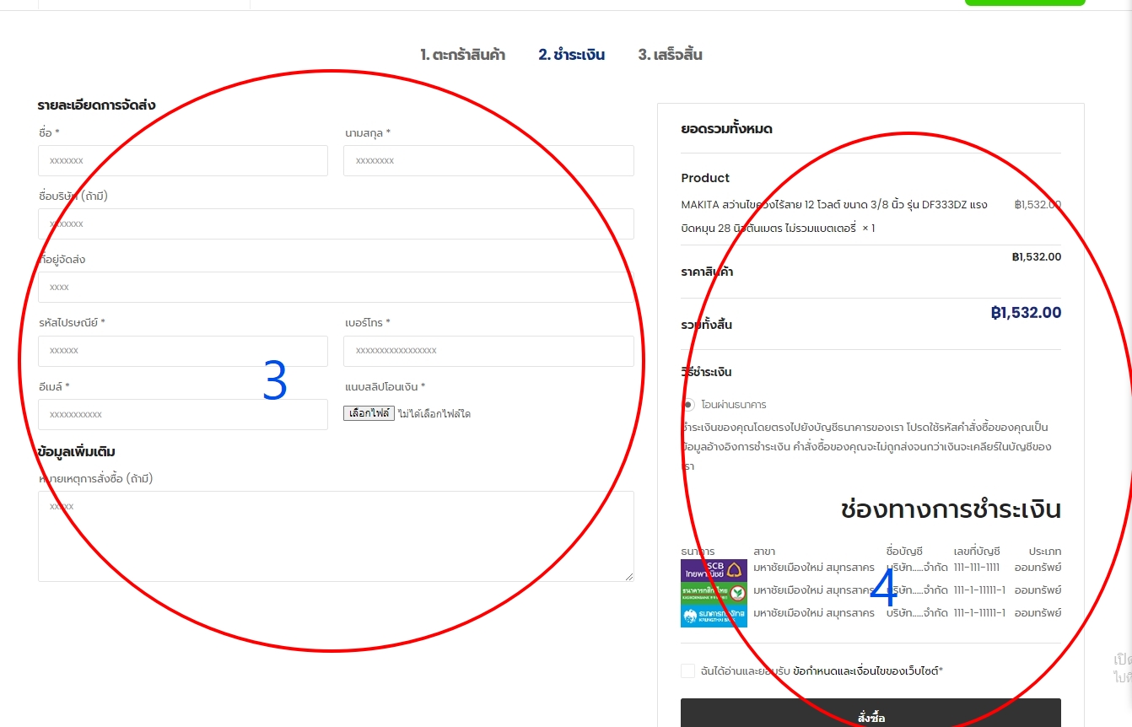Click the SCB bank logo
1132x727 pixels.
click(x=714, y=570)
